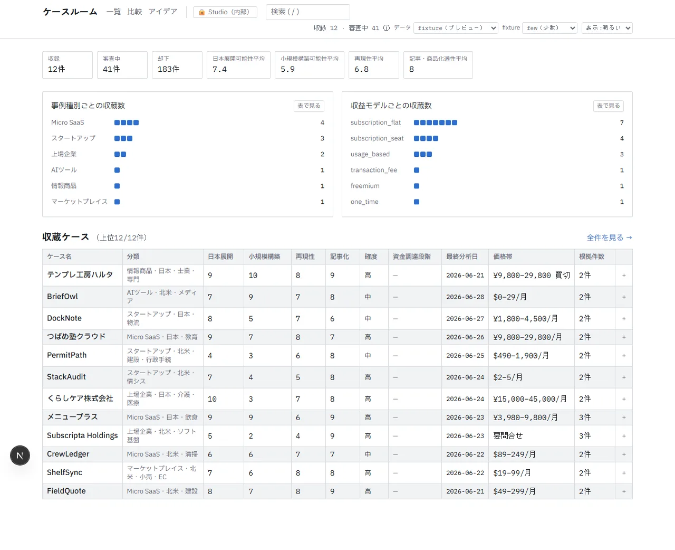Viewport: 675px width, 550px height.
Task: Open the Next.js dev tools N badge
Action: tap(20, 456)
